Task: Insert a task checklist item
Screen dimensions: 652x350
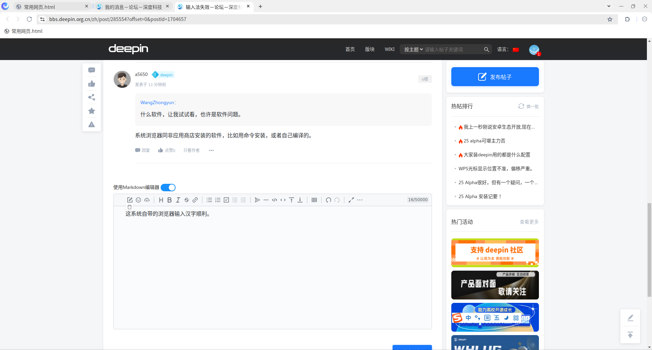Action: tap(226, 200)
